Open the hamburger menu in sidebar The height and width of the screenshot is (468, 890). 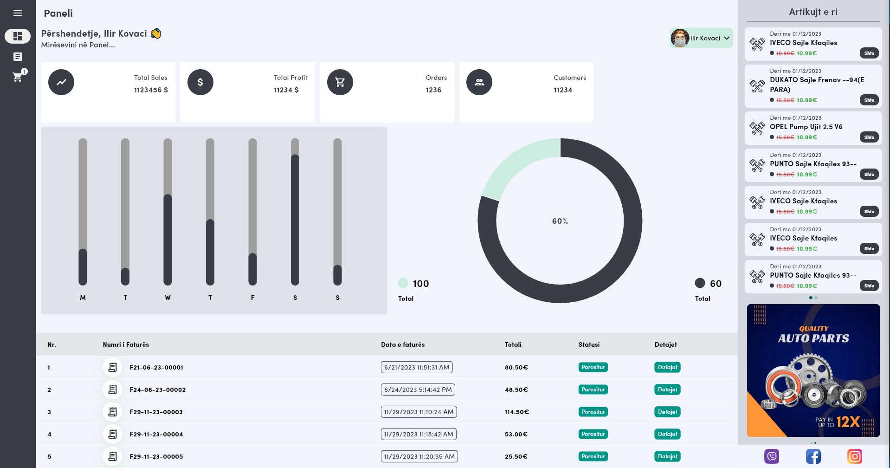(x=18, y=13)
